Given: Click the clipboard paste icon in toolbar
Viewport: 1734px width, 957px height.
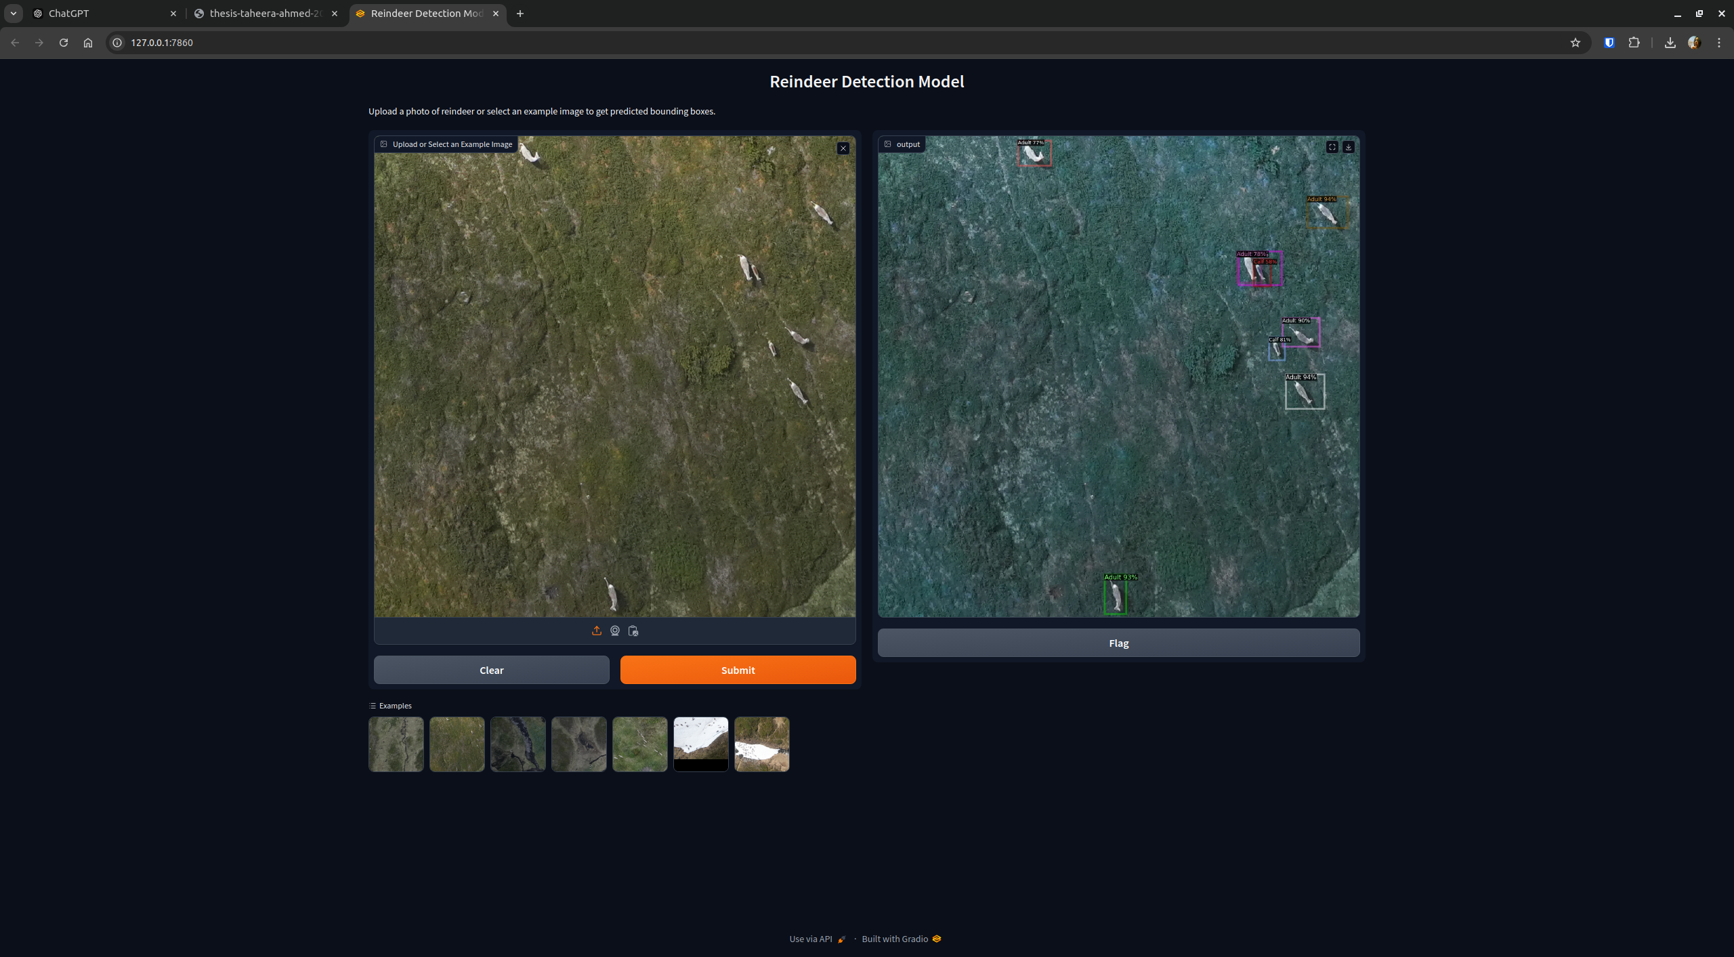Looking at the screenshot, I should 633,629.
